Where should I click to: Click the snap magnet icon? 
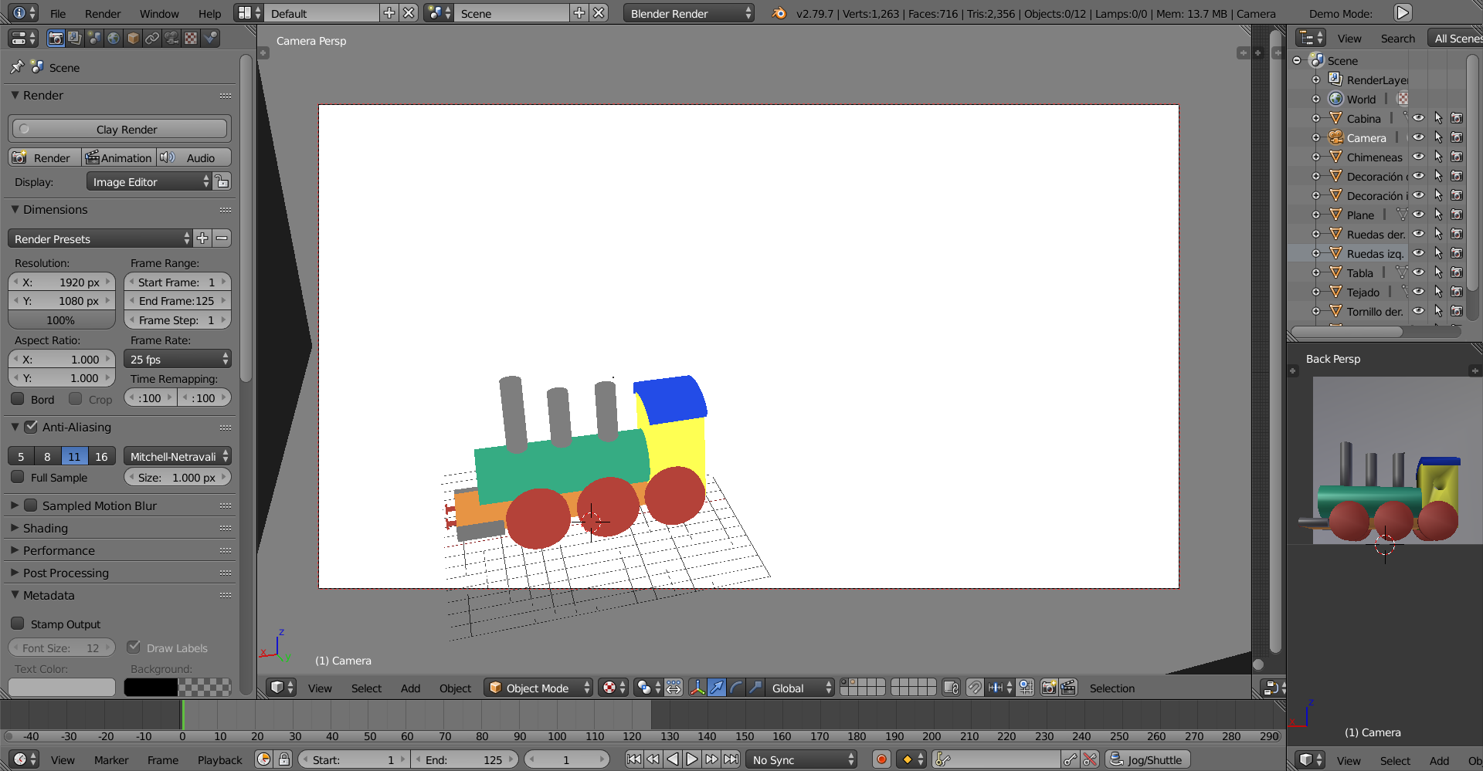[x=975, y=688]
